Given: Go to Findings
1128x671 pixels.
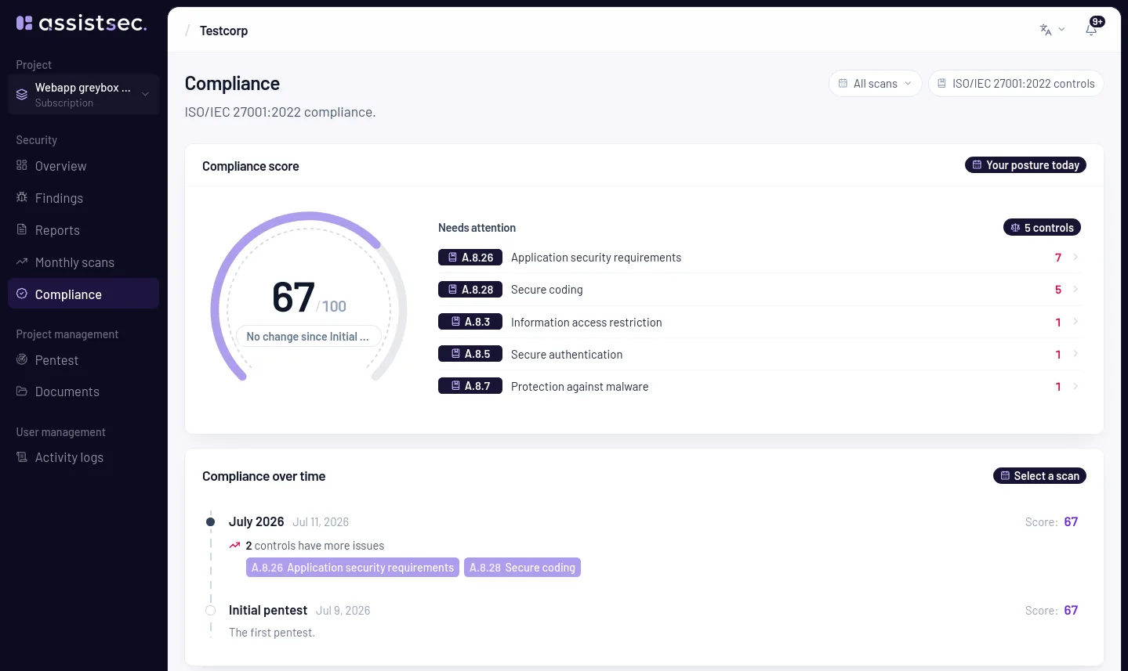Looking at the screenshot, I should (x=83, y=198).
